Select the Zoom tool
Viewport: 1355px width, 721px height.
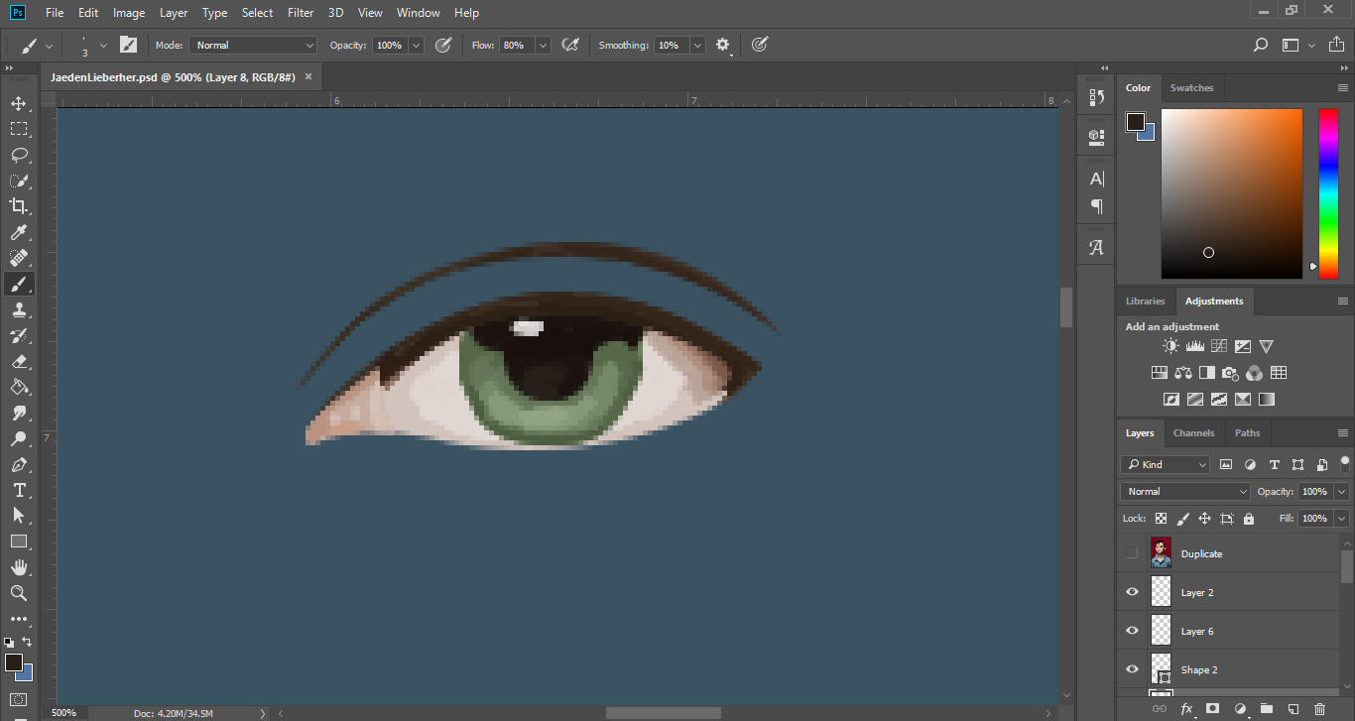click(19, 593)
